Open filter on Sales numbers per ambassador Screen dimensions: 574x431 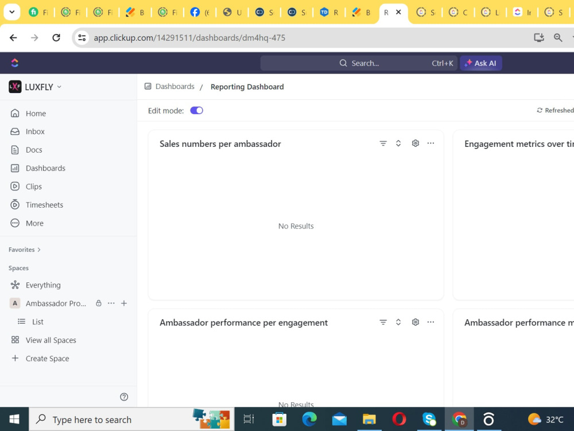click(x=383, y=143)
